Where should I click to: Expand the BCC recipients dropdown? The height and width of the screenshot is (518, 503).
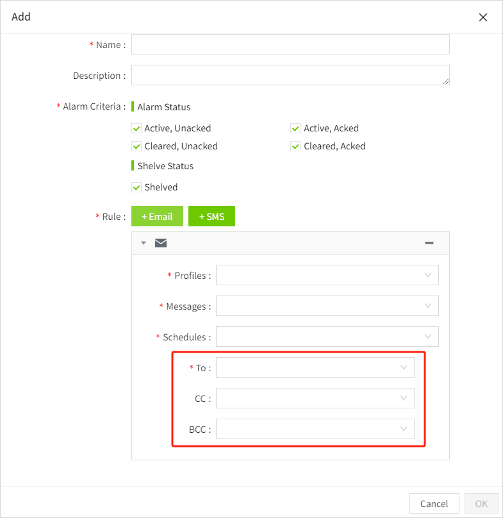click(315, 429)
